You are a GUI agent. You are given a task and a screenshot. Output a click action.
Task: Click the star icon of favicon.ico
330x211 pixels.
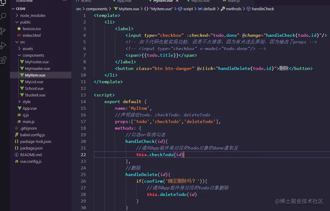click(19, 29)
